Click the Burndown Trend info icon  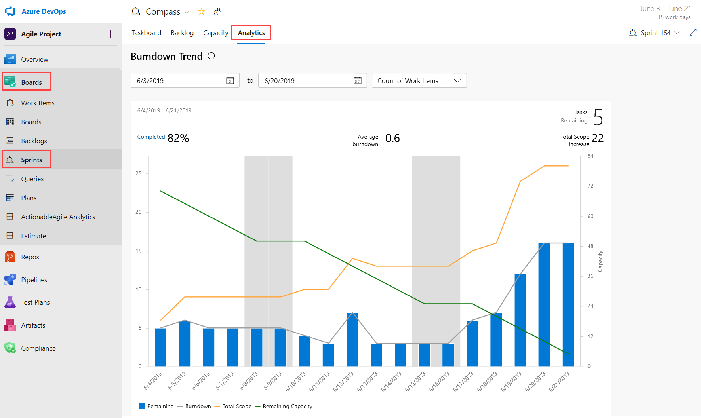[x=211, y=56]
